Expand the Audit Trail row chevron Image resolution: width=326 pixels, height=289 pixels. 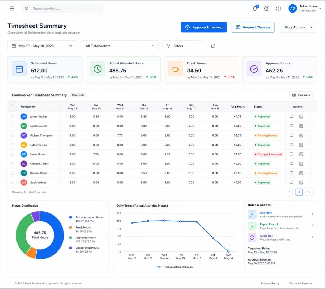[x=312, y=237]
